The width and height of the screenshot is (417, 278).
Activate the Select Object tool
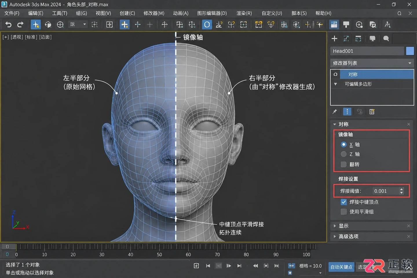click(36, 25)
